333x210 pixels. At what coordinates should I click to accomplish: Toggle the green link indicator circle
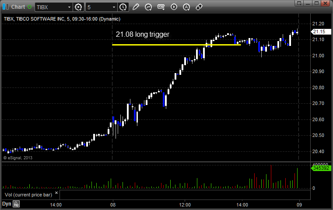(x=29, y=7)
